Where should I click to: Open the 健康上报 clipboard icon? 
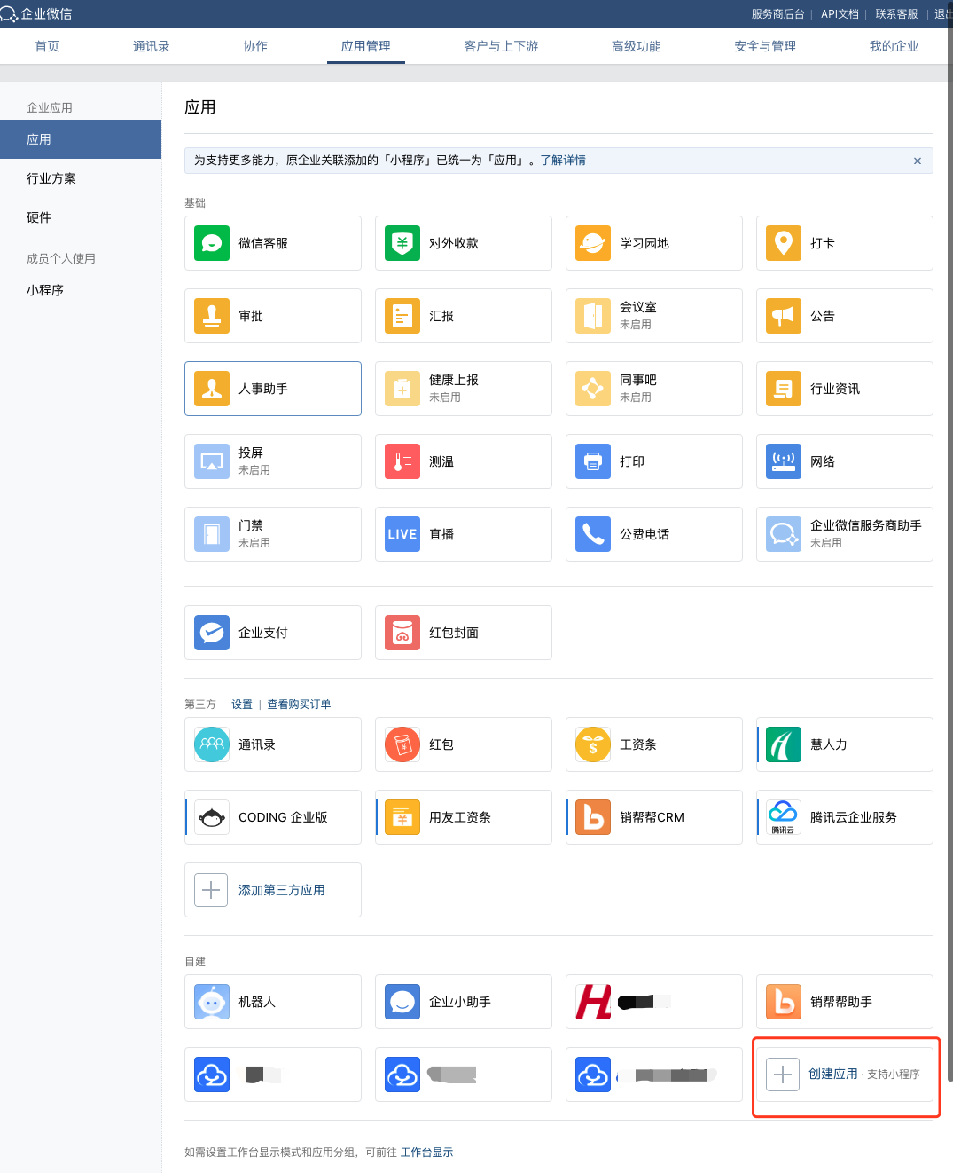[402, 389]
